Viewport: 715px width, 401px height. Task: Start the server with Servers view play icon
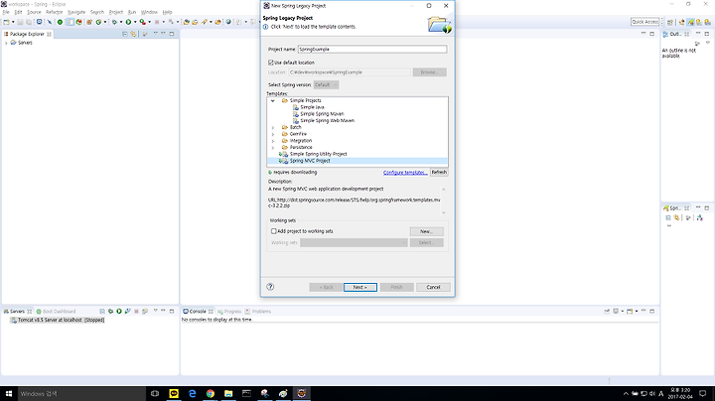click(119, 312)
